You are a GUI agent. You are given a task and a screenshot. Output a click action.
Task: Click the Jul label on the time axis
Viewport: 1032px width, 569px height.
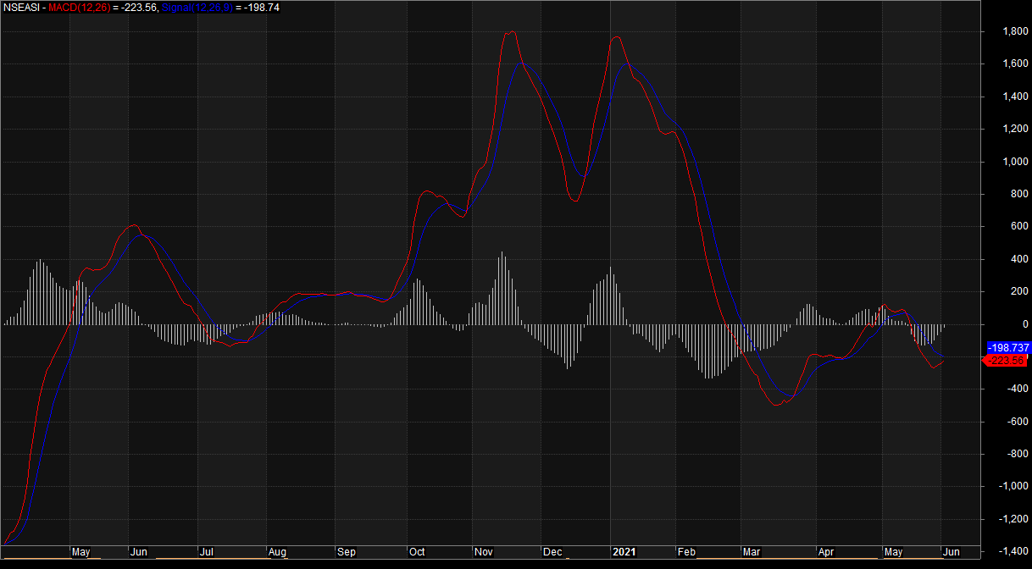pyautogui.click(x=207, y=552)
